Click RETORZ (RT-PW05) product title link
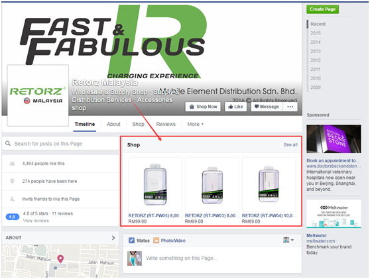Viewport: 370px width, 279px height. click(x=155, y=215)
